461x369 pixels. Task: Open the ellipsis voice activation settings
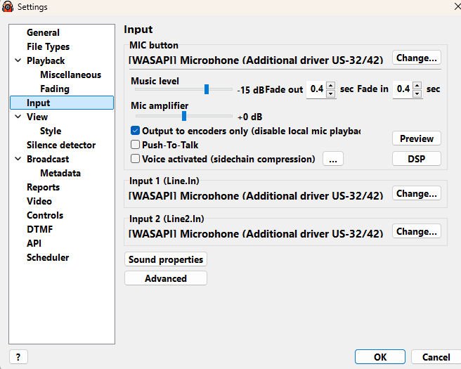(x=332, y=159)
